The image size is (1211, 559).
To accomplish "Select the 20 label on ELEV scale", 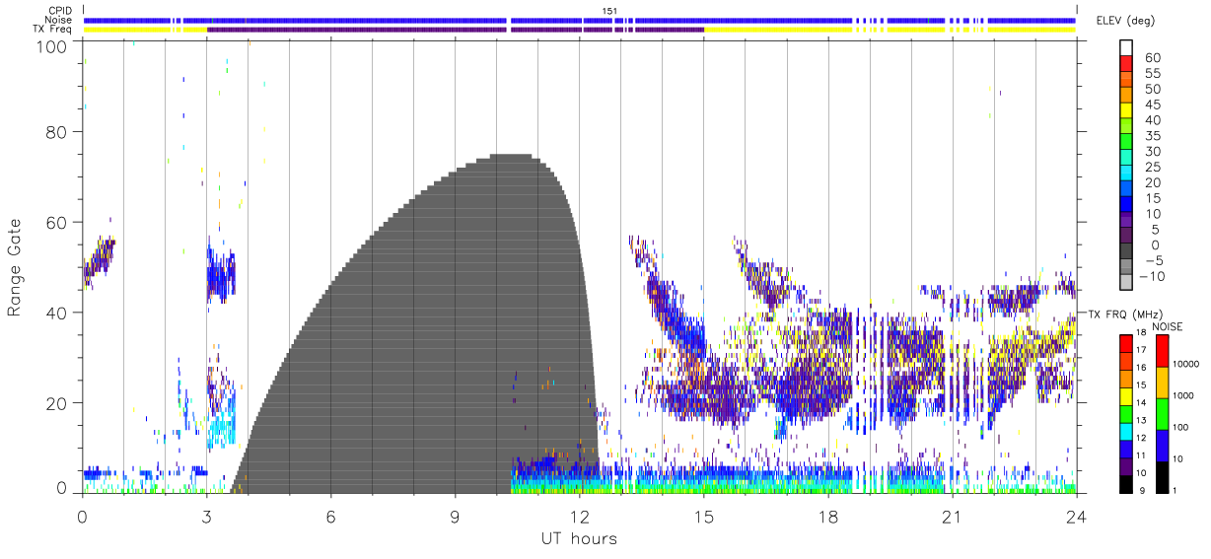I will coord(1152,183).
